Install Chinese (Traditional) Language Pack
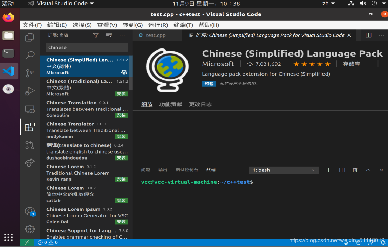The height and width of the screenshot is (247, 388). [121, 94]
